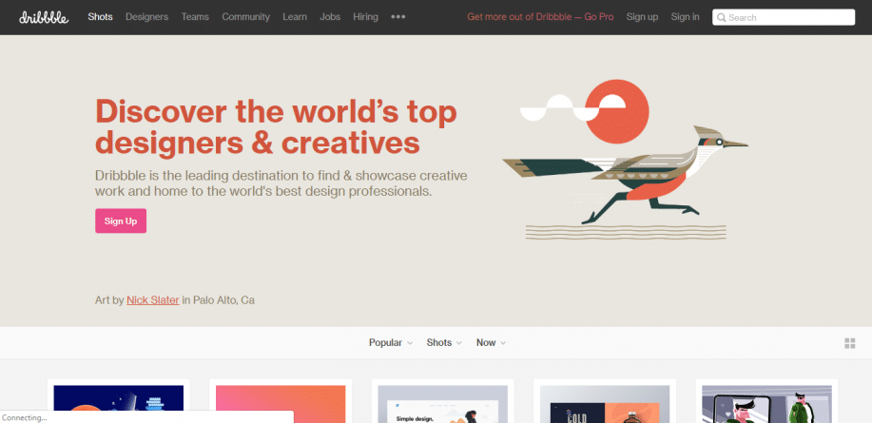Click the Dribbble logo
This screenshot has height=423, width=872.
44,17
